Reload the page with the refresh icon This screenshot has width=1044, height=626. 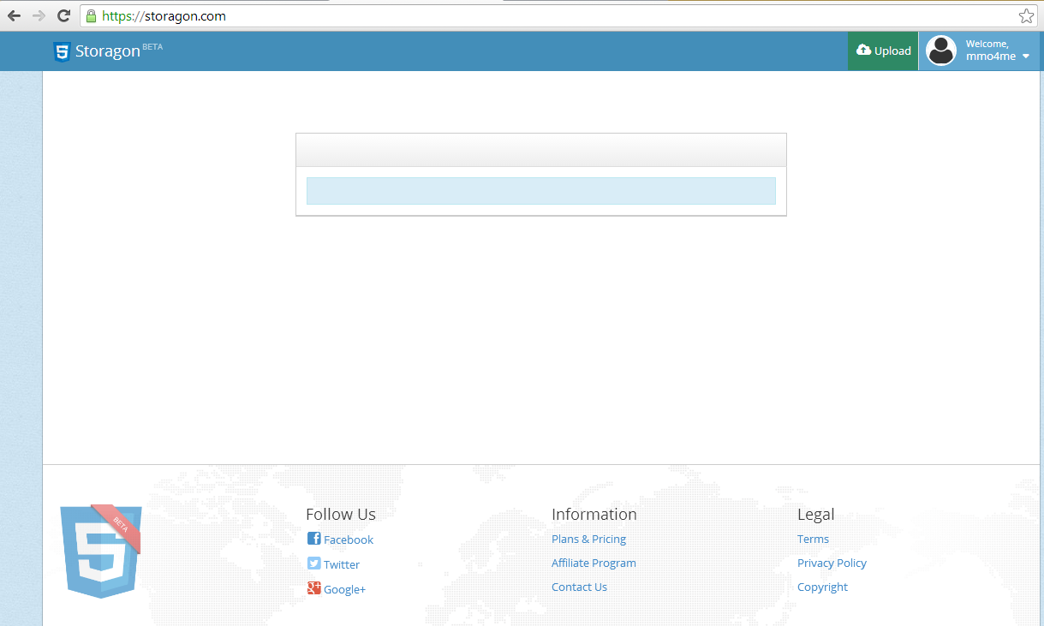63,15
